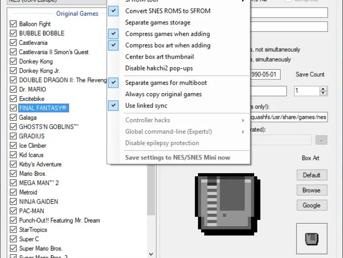343x258 pixels.
Task: Decrease the Save Count value
Action: pos(323,93)
